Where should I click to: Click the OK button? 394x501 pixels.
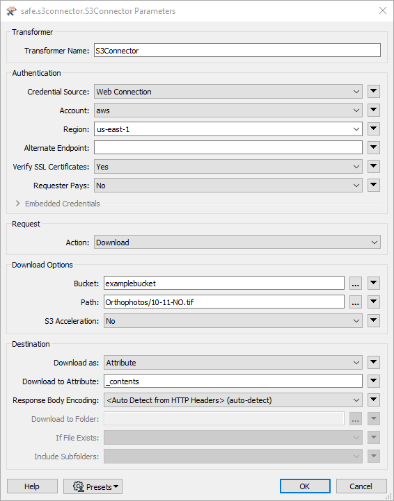tap(305, 486)
